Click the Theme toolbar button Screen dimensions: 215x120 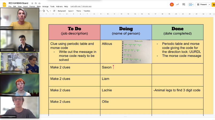pyautogui.click(x=79, y=11)
